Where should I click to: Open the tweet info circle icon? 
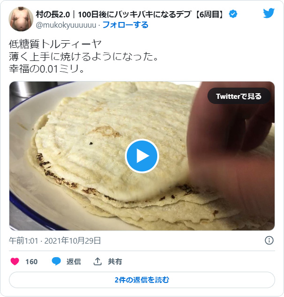tap(269, 241)
